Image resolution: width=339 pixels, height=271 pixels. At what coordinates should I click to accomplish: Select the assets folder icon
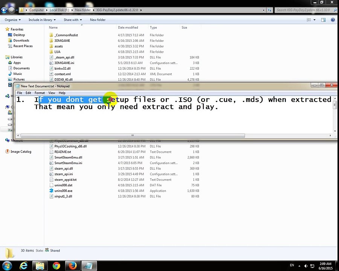click(51, 46)
